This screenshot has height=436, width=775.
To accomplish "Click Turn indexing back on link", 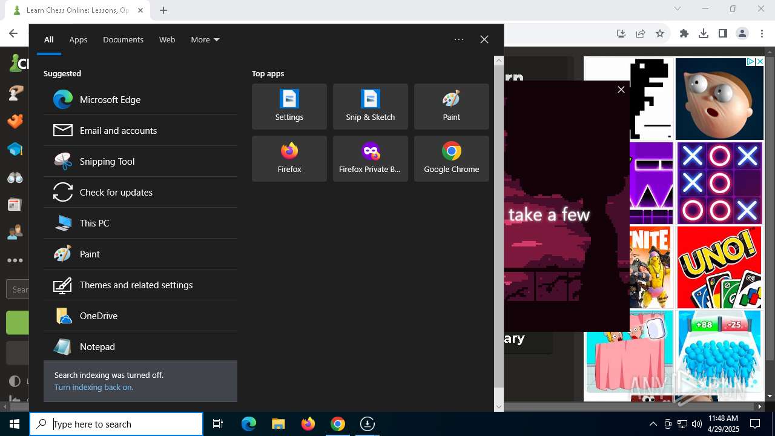I will 94,388.
